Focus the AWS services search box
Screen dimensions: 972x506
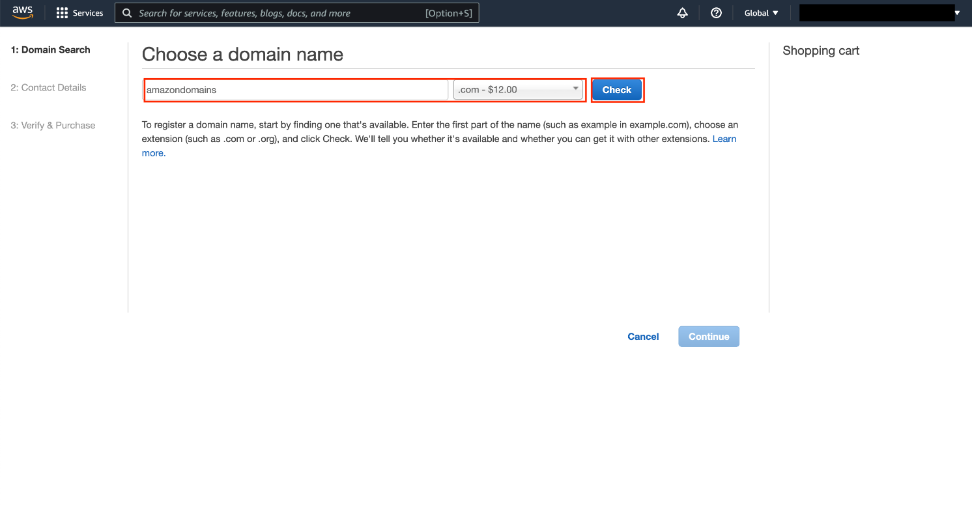[280, 13]
